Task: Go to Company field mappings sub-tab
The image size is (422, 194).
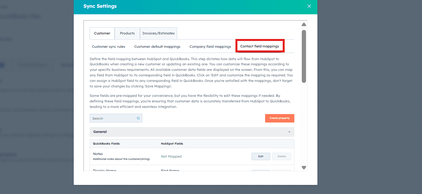Action: (x=210, y=46)
